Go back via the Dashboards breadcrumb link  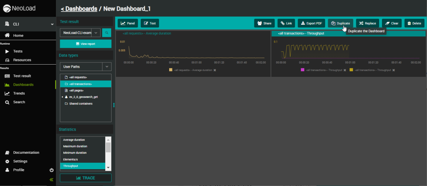(x=79, y=9)
